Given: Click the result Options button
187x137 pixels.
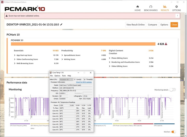Looking at the screenshot, I should point(164,25).
